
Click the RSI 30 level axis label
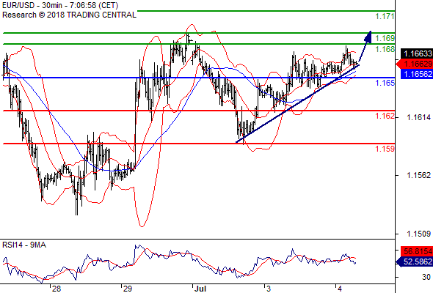click(426, 277)
